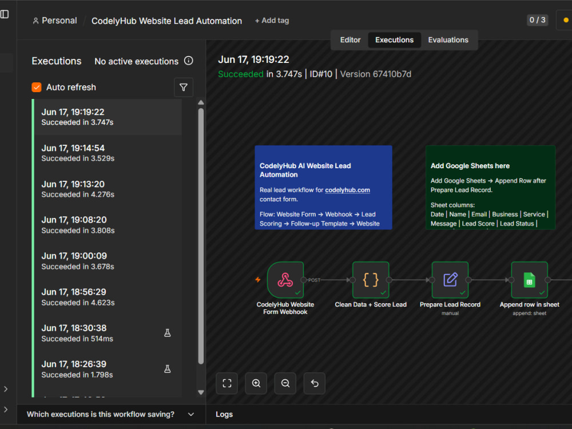
Task: Select the Clean Data + Score Lead node
Action: click(x=371, y=280)
